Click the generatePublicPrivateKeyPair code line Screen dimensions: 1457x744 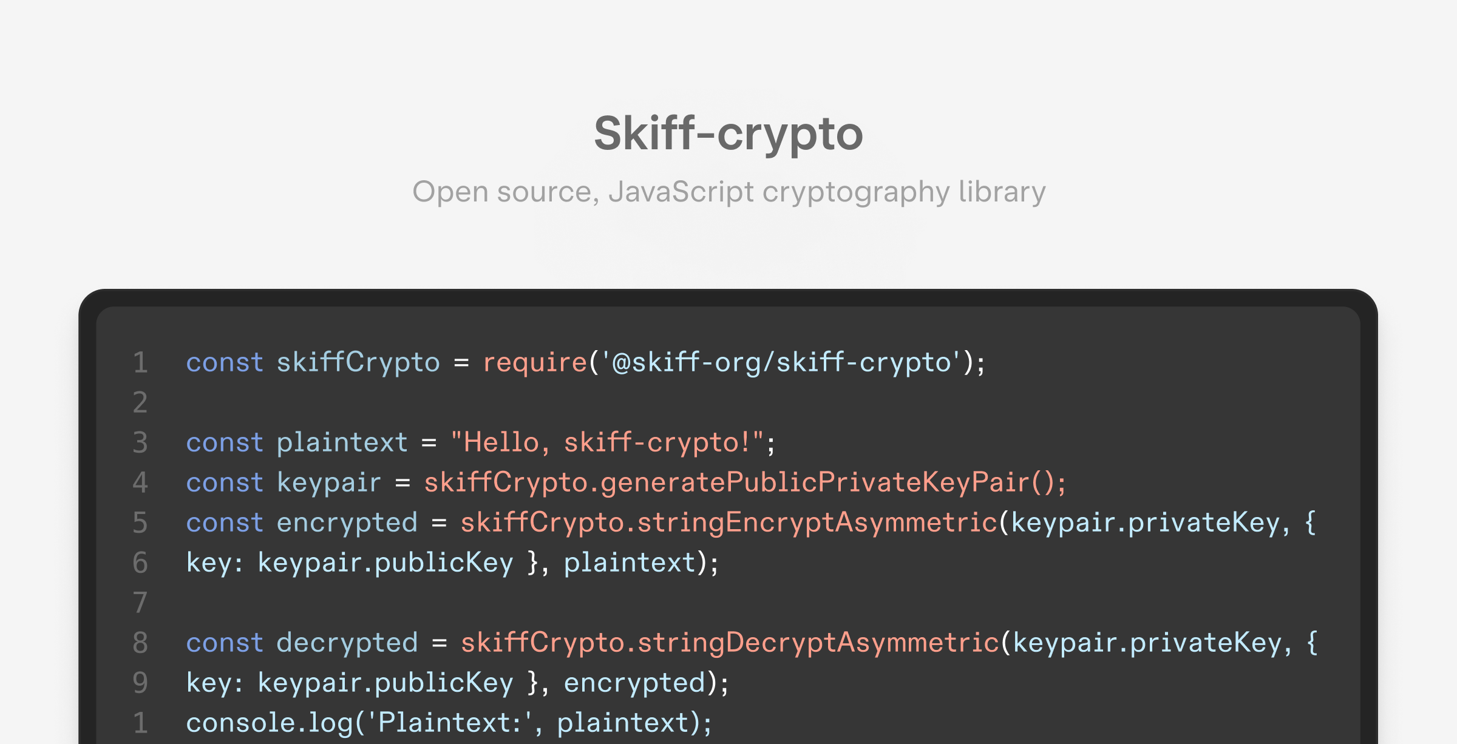[x=626, y=483]
